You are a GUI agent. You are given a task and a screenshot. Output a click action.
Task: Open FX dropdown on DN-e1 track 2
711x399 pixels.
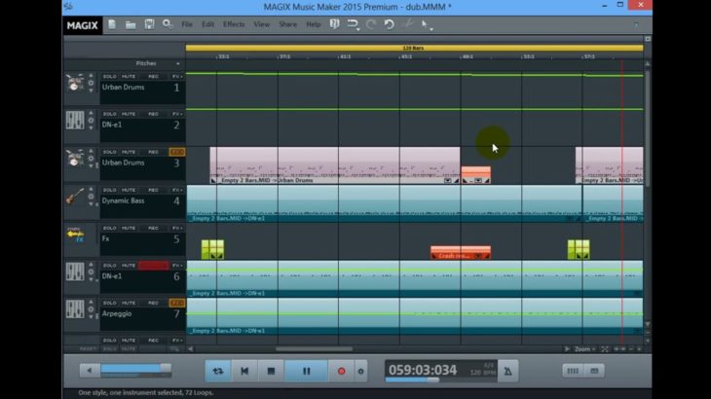(177, 114)
